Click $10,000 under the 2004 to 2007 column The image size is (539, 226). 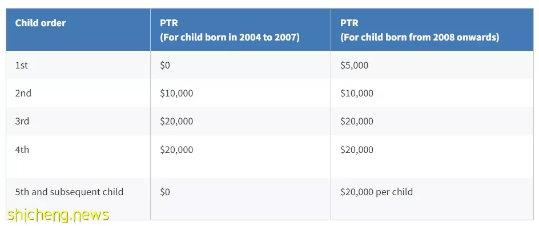coord(176,93)
